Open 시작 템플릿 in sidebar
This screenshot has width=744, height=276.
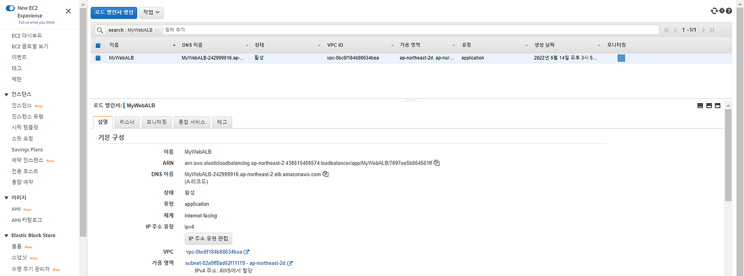pos(25,128)
